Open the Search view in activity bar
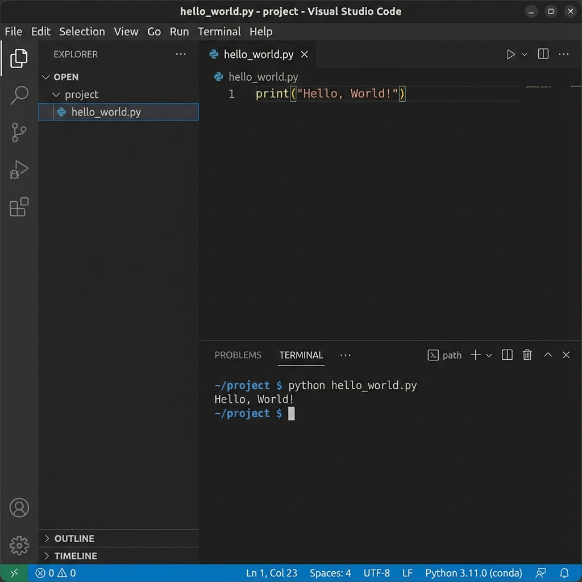The height and width of the screenshot is (582, 582). (x=19, y=95)
